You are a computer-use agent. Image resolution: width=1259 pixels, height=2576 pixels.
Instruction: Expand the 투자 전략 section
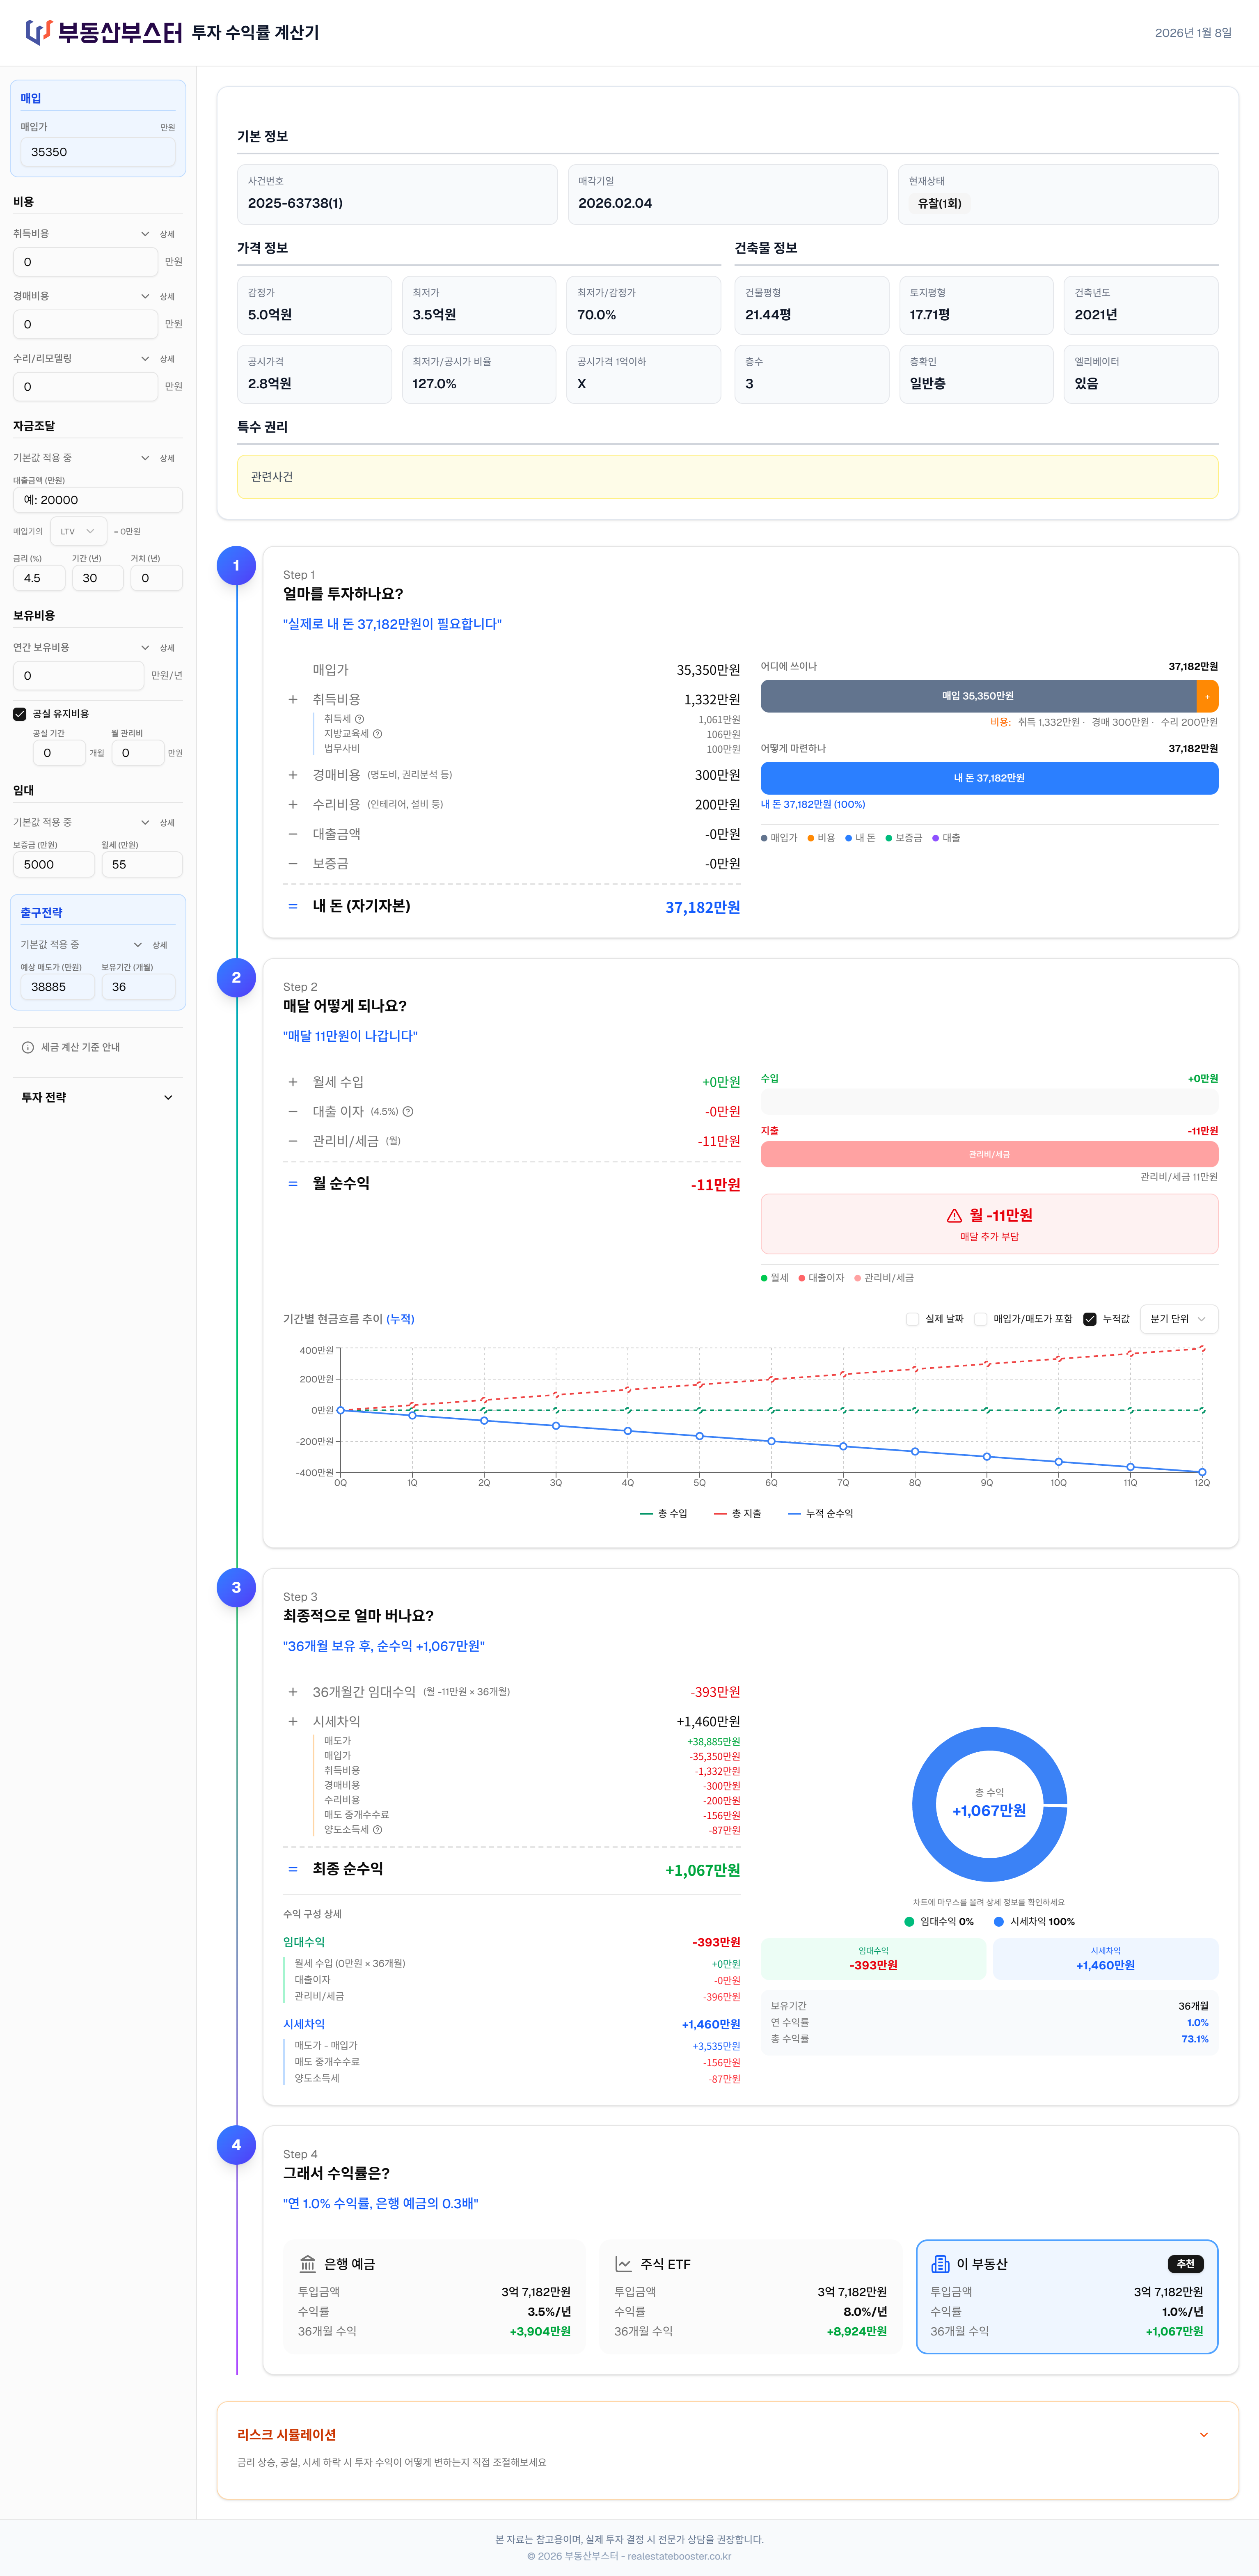tap(168, 1097)
